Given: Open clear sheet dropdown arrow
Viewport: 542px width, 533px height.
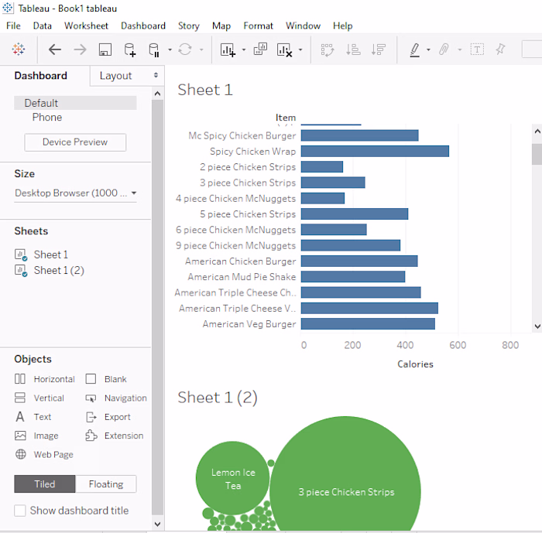Looking at the screenshot, I should point(300,50).
